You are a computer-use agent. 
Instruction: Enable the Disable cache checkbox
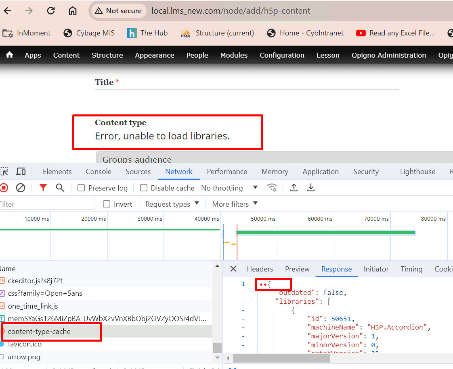click(144, 188)
